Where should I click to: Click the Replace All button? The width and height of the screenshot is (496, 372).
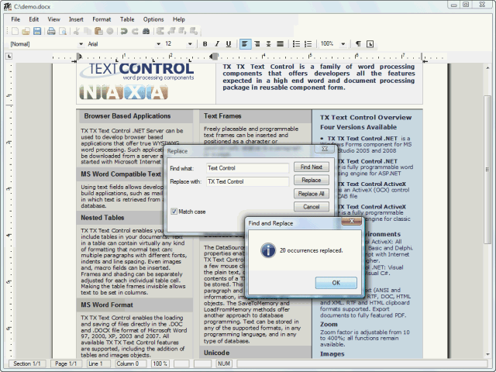click(311, 194)
